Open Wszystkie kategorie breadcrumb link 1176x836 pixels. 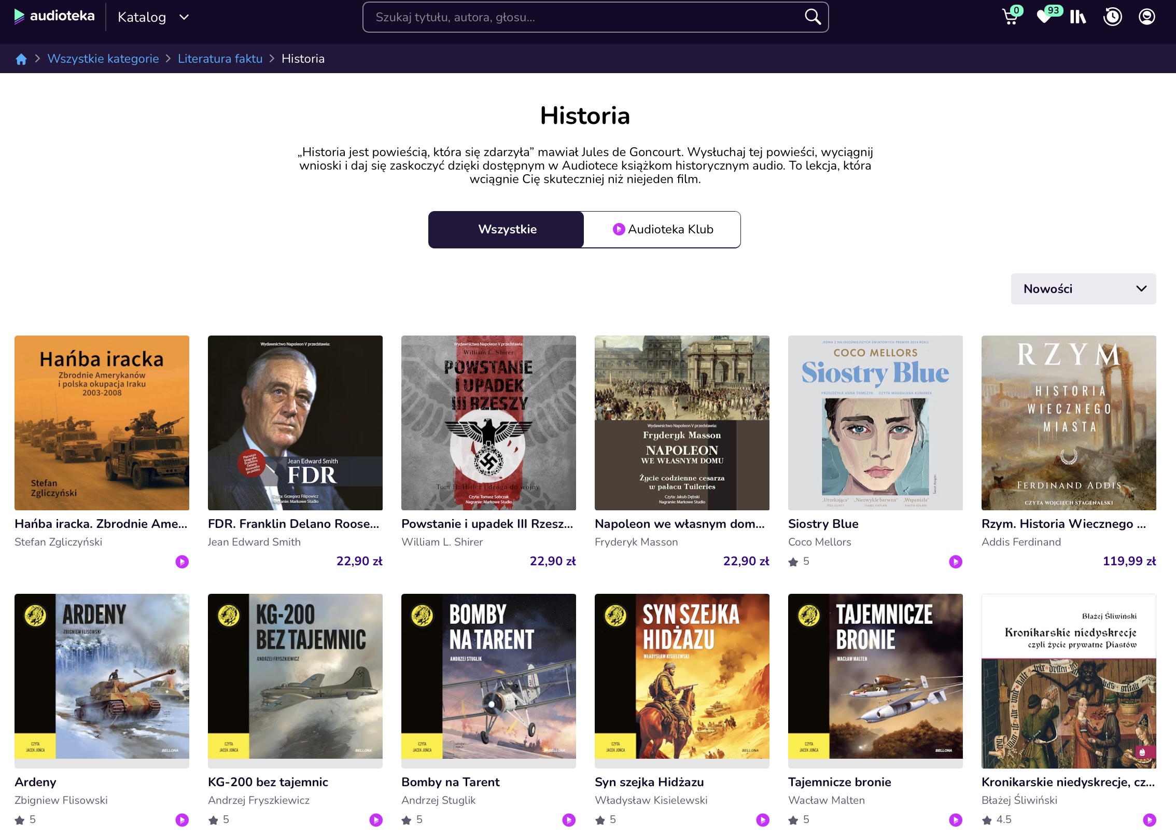(103, 59)
